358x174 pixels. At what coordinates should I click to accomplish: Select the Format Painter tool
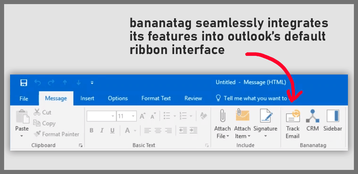(x=56, y=134)
